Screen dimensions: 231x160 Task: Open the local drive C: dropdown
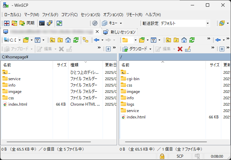(19, 40)
